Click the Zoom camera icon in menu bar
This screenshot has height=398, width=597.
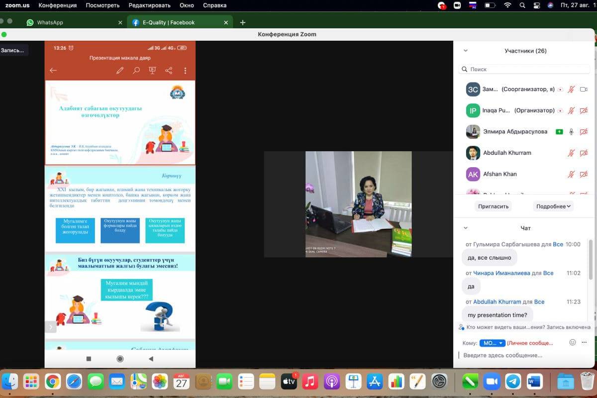point(457,5)
